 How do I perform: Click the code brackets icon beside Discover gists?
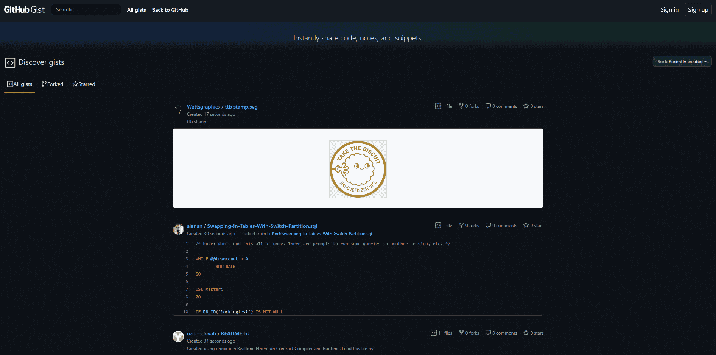(x=10, y=63)
